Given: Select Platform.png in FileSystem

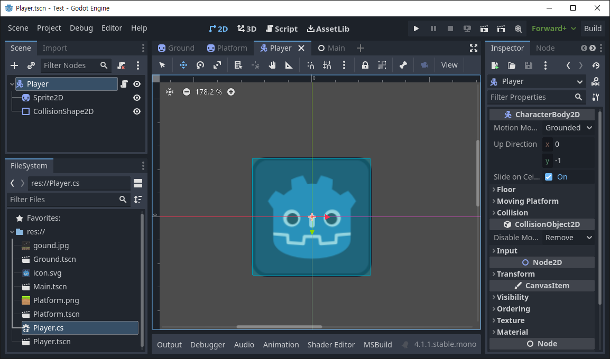Looking at the screenshot, I should (56, 300).
